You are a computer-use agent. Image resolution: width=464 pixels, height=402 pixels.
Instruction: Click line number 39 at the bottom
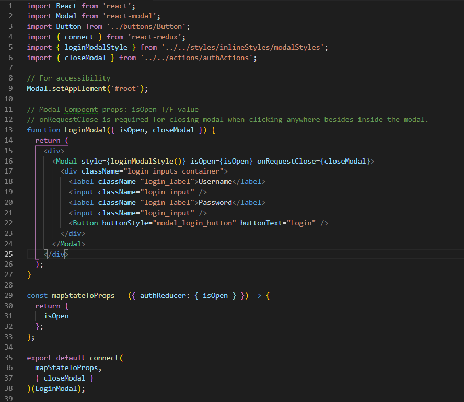coord(8,398)
